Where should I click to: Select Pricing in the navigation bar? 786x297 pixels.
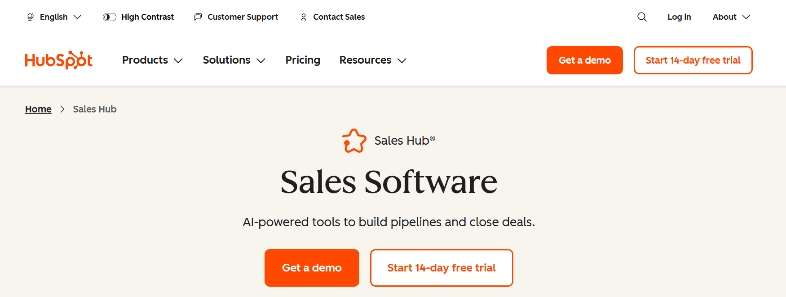[303, 60]
